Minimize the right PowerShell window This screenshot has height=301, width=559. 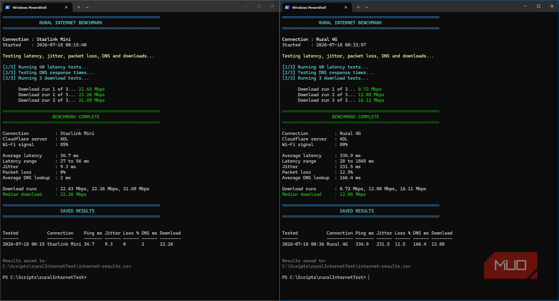525,6
